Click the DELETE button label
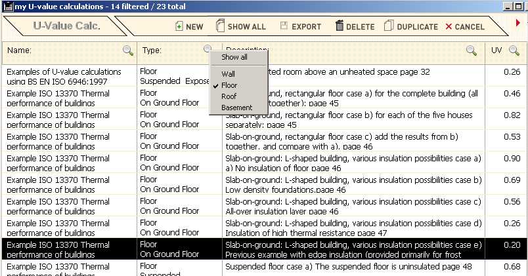Screen dimensions: 528x276 361,27
